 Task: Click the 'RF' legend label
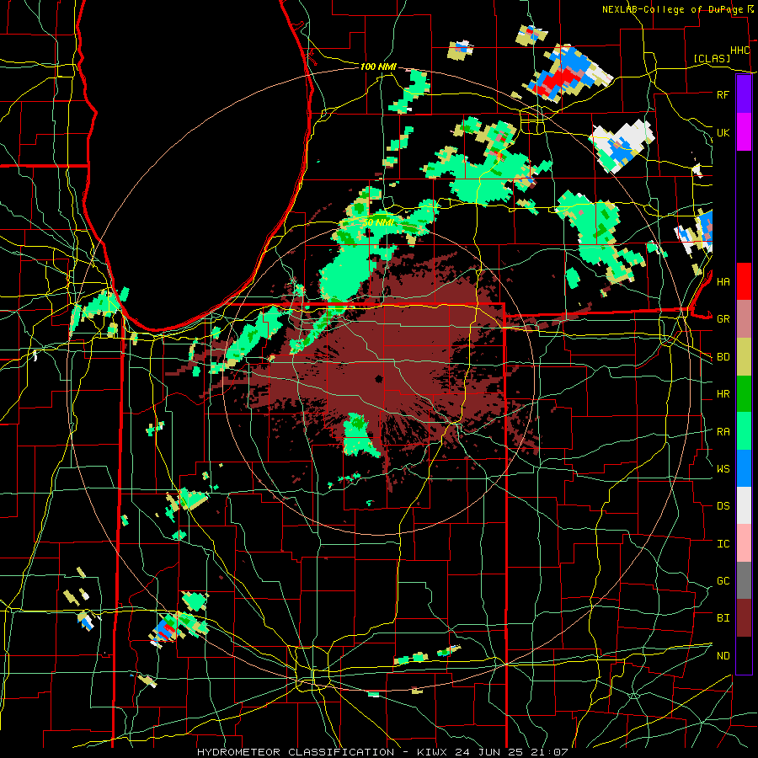pos(723,94)
